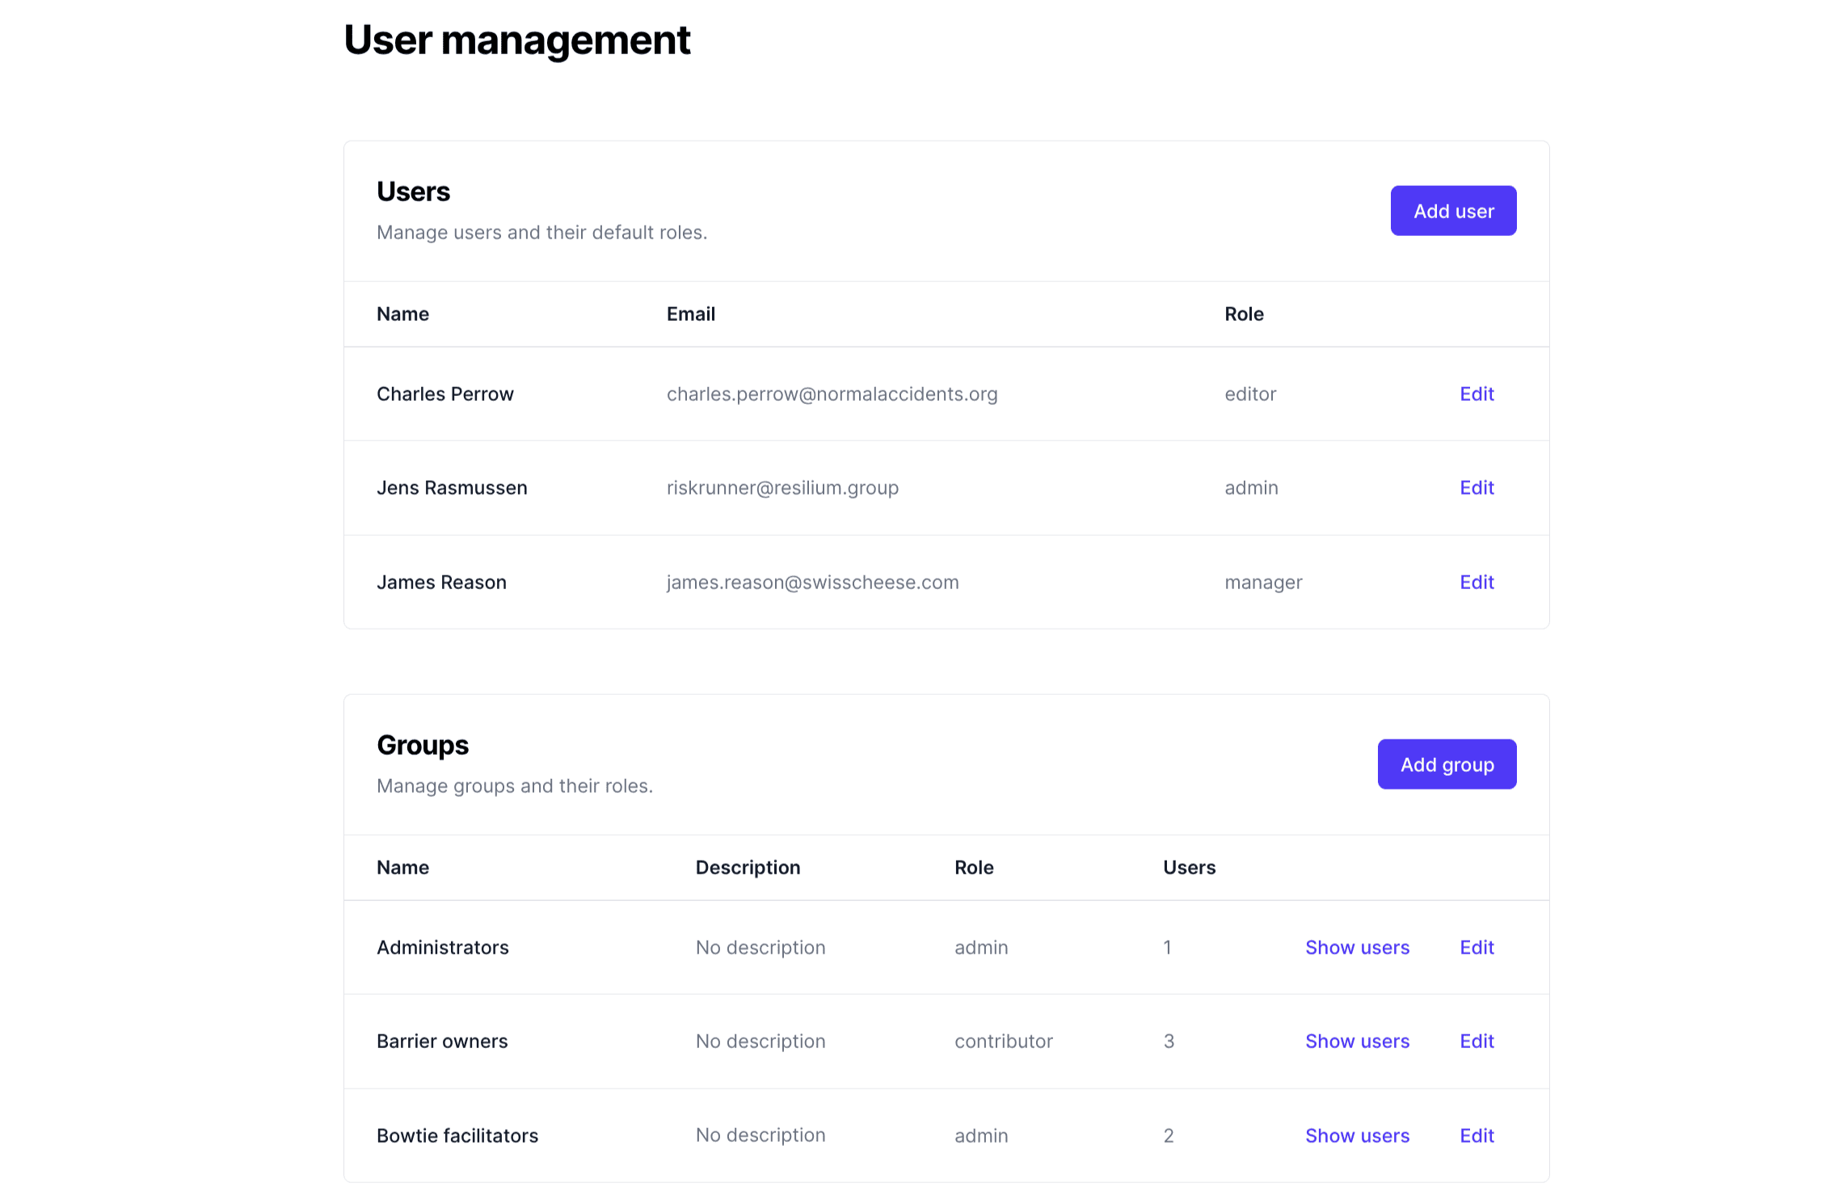Click the email address riskrunner@resilium.group
Viewport: 1841px width, 1204px height.
[x=782, y=487]
